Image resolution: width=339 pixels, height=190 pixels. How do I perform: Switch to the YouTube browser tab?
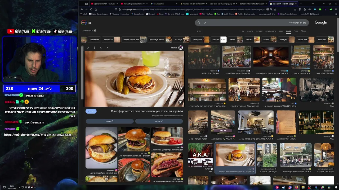pyautogui.click(x=104, y=4)
